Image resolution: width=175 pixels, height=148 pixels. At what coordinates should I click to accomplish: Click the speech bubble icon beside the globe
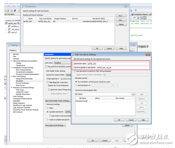[x=136, y=10]
